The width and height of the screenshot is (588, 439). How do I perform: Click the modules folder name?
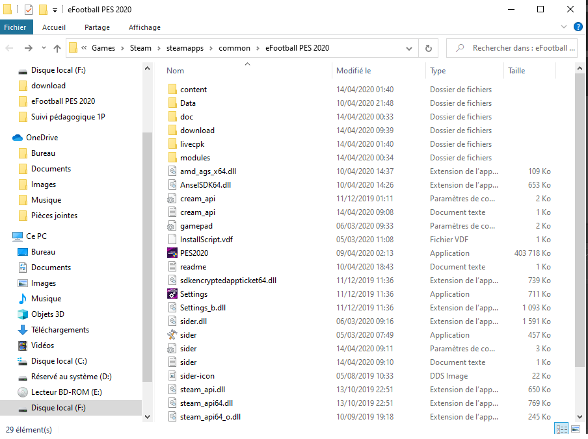tap(195, 158)
